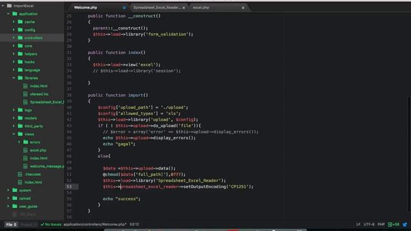
Task: Click the controllers folder icon
Action: (20, 38)
